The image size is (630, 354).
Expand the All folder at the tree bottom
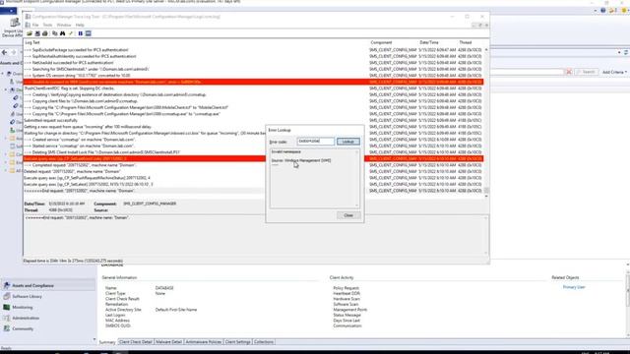(6, 170)
